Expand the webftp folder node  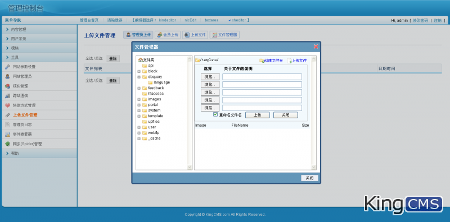[139, 133]
